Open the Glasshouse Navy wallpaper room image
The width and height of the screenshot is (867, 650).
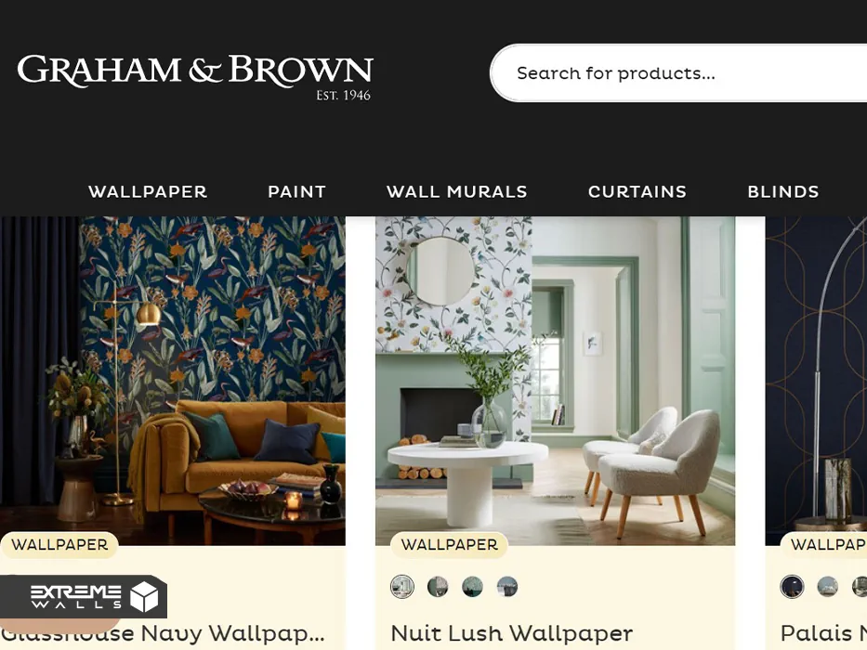173,381
